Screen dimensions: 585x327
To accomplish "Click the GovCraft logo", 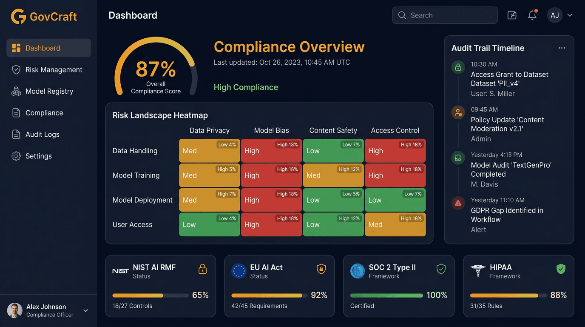I will pyautogui.click(x=43, y=17).
